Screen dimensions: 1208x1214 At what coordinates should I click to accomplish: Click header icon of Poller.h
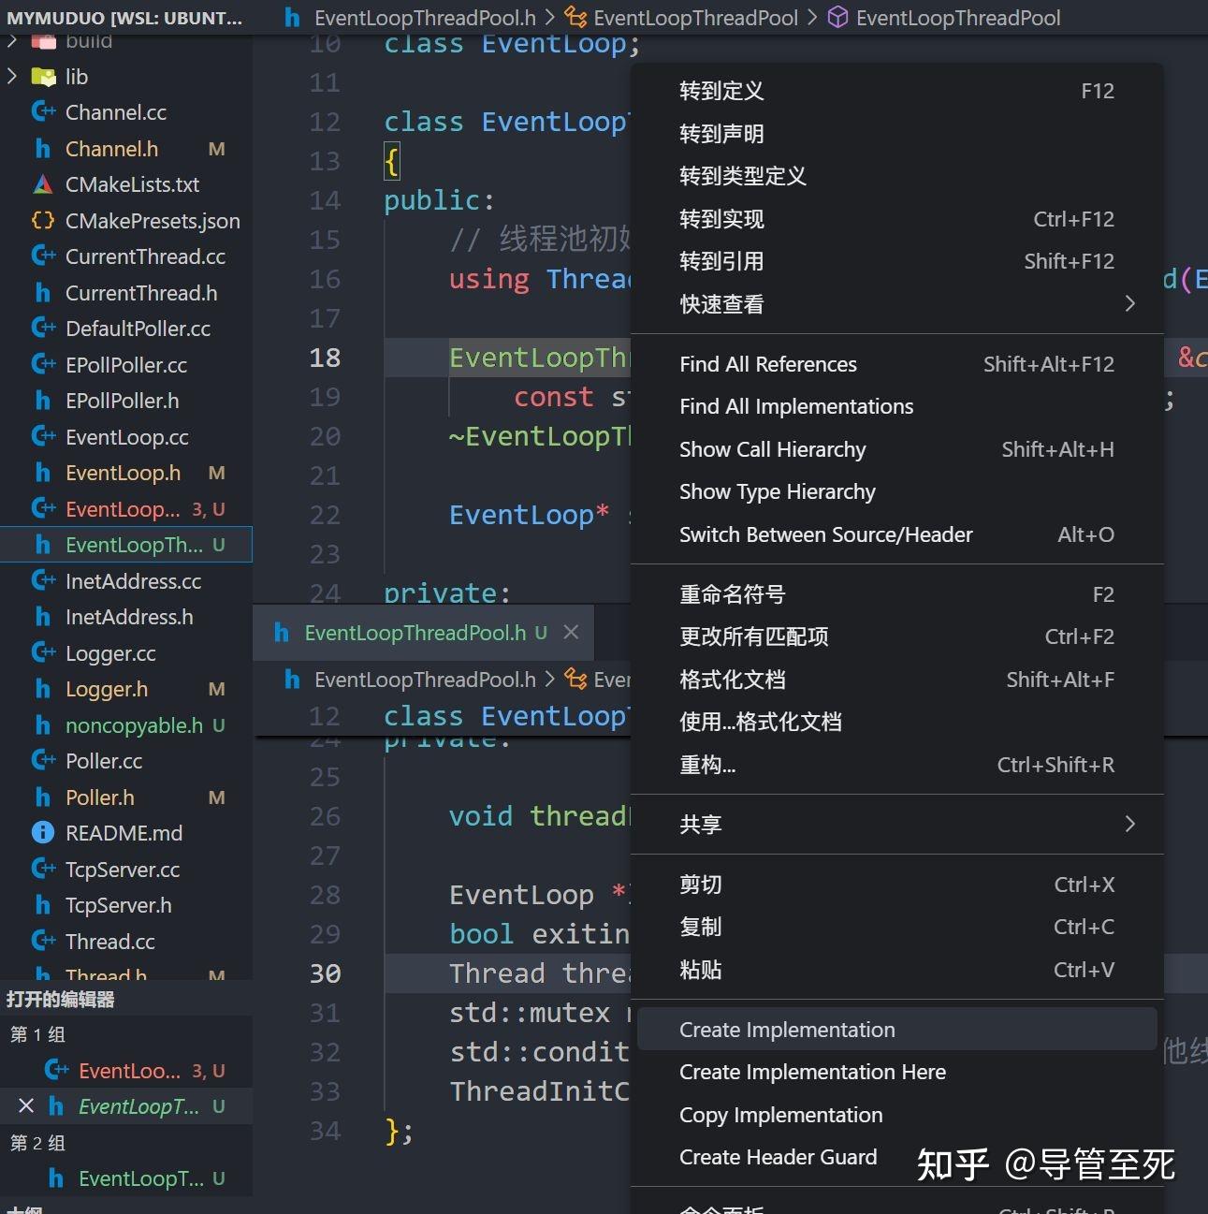(43, 797)
